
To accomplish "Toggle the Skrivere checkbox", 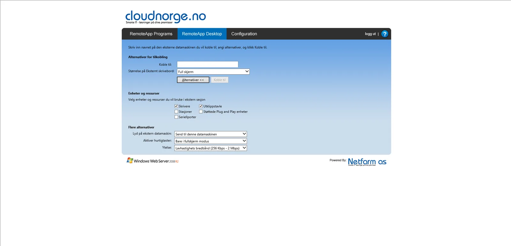I will 176,106.
